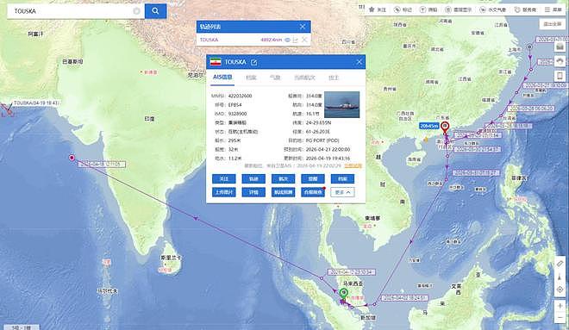569x330 pixels.
Task: Click TOUSKA name in the track list
Action: pyautogui.click(x=209, y=40)
